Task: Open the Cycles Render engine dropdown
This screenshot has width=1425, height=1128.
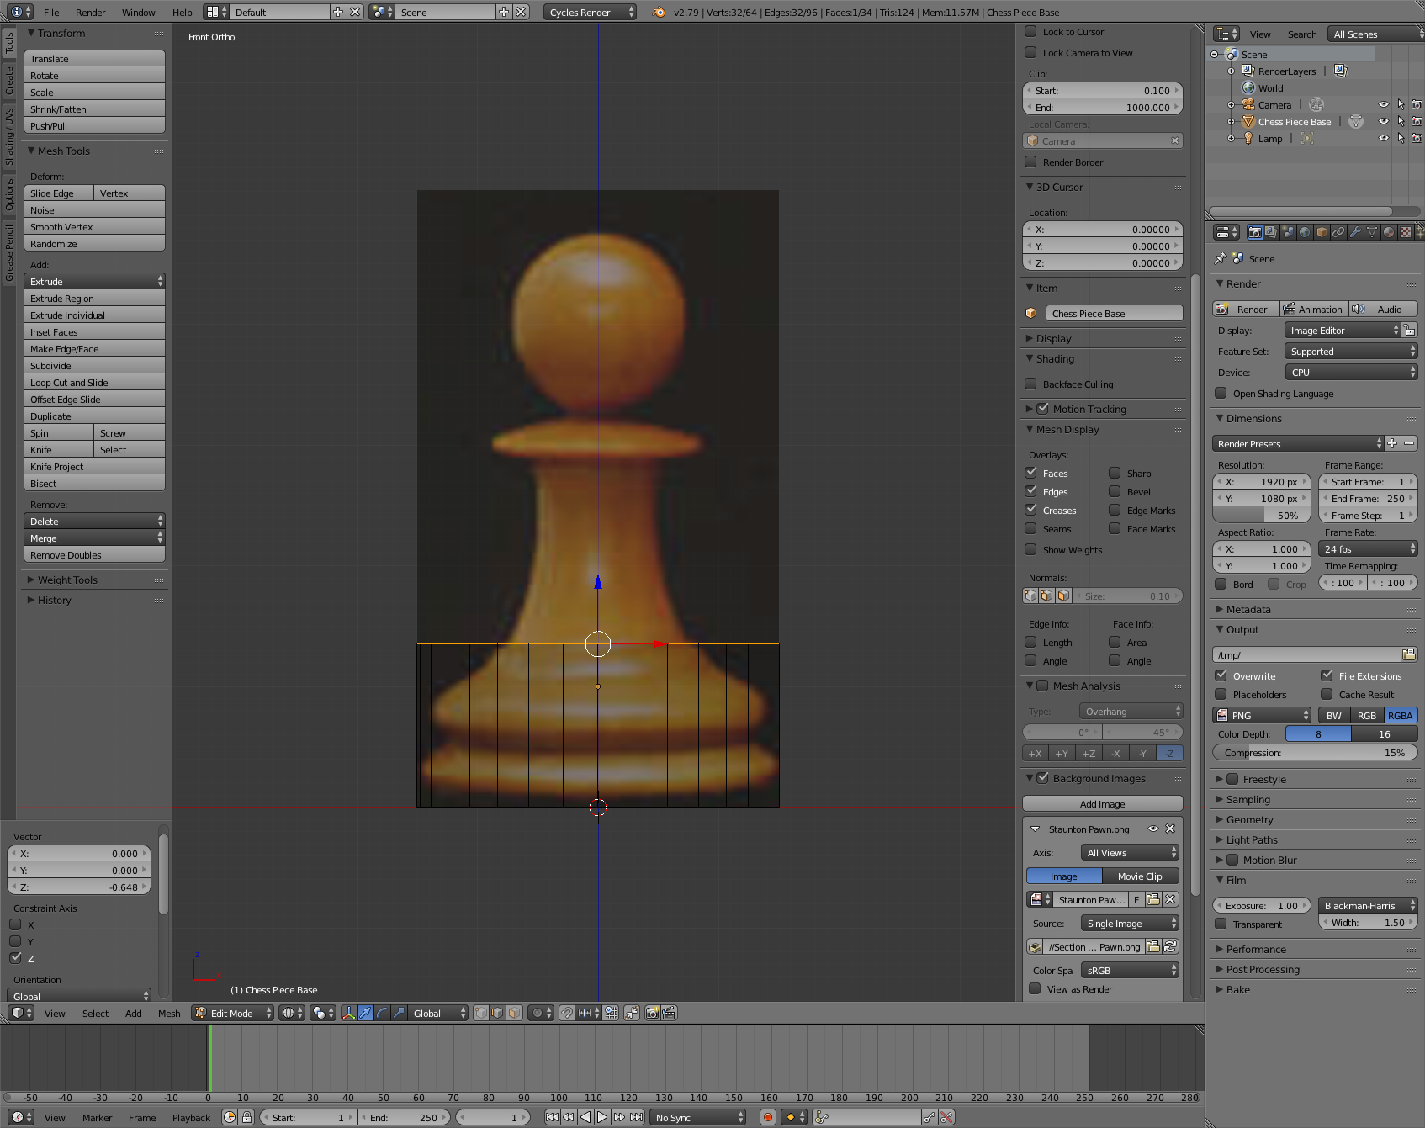Action: click(x=591, y=12)
